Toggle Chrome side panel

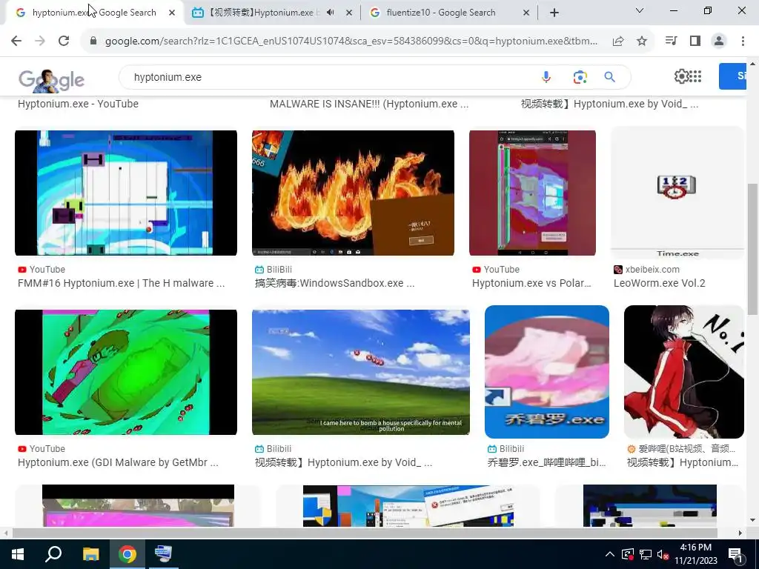tap(695, 41)
